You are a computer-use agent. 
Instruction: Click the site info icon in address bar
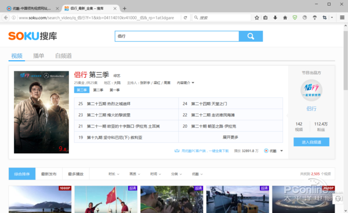tap(13, 17)
